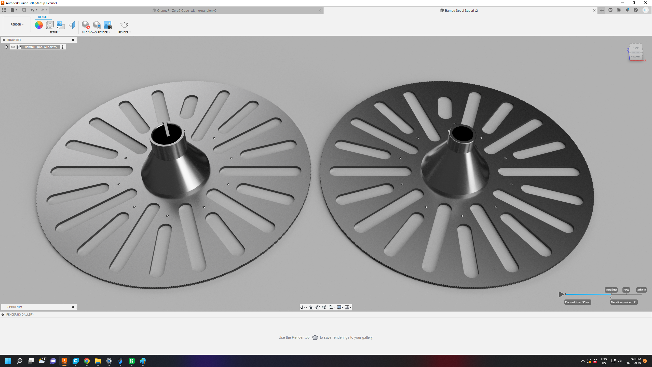The width and height of the screenshot is (652, 367).
Task: Set render quality to Infinite
Action: coord(641,290)
